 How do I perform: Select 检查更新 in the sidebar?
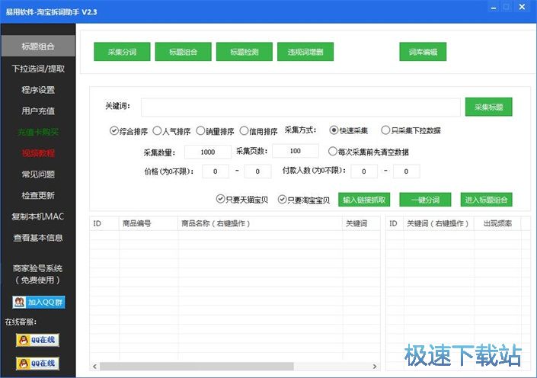tap(37, 195)
